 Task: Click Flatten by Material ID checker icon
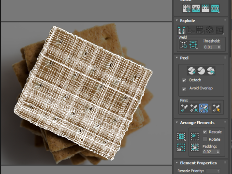point(210,30)
